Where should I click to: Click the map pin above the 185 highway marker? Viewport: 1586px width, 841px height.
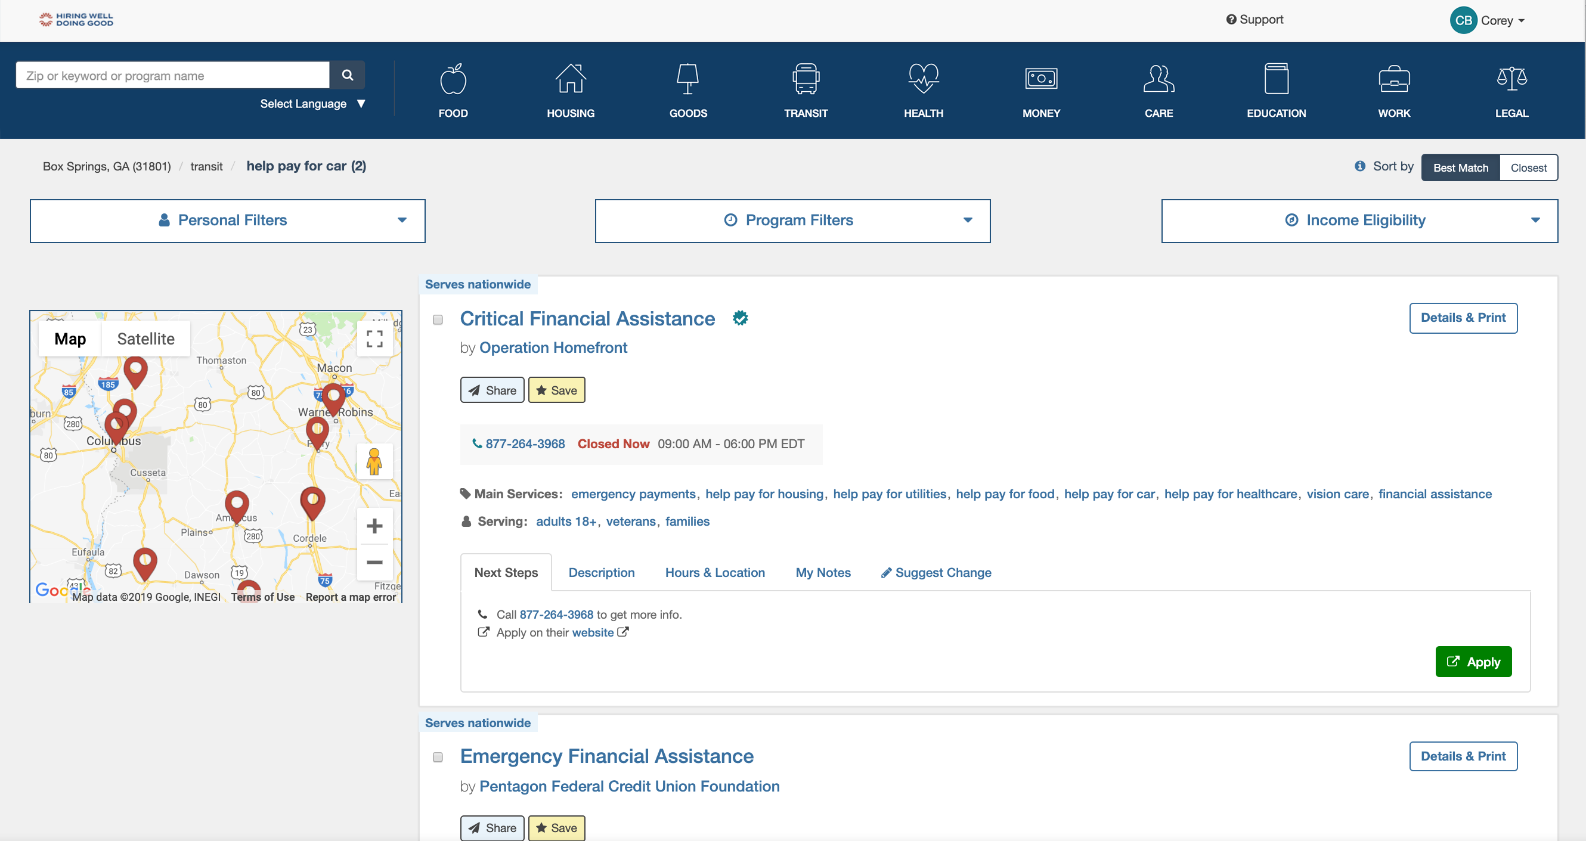tap(135, 371)
